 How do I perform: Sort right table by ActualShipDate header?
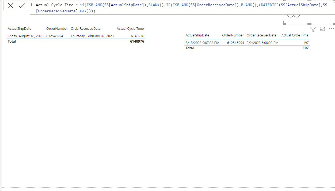[x=197, y=35]
